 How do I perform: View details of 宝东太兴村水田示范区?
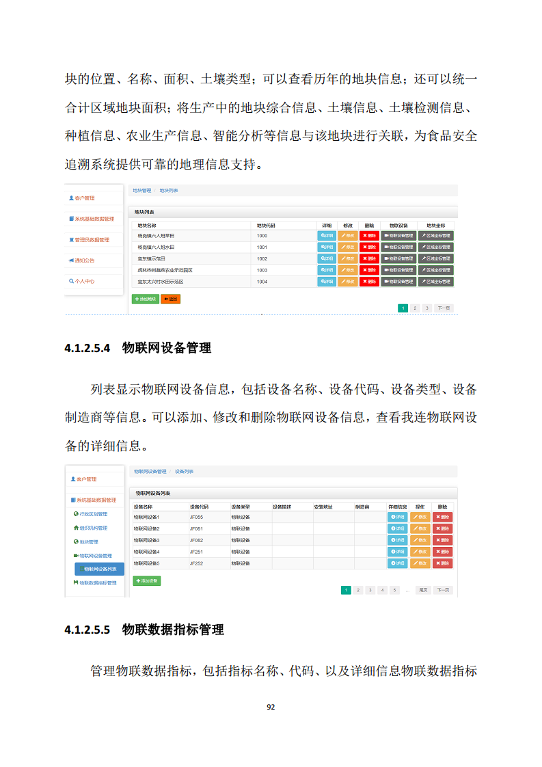click(x=327, y=282)
